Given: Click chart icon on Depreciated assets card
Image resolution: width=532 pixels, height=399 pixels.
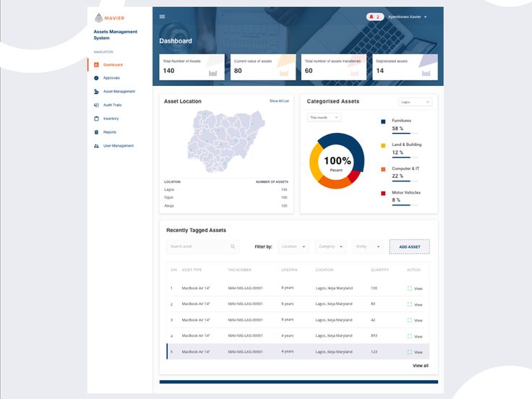Looking at the screenshot, I should pyautogui.click(x=426, y=73).
